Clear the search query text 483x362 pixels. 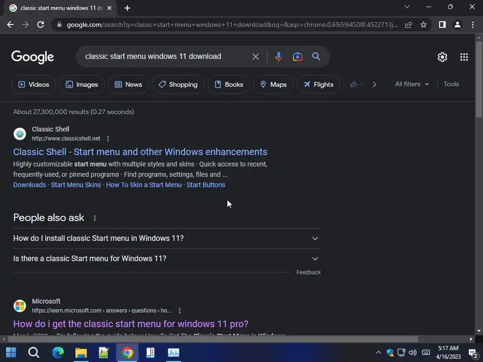(255, 57)
